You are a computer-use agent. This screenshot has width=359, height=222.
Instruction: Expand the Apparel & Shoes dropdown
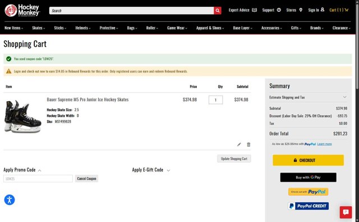click(x=210, y=28)
